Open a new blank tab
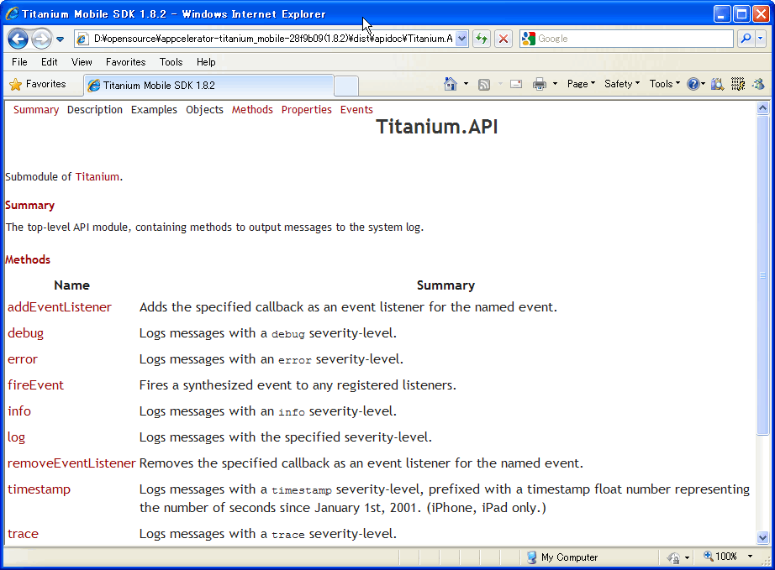This screenshot has width=775, height=570. point(346,86)
